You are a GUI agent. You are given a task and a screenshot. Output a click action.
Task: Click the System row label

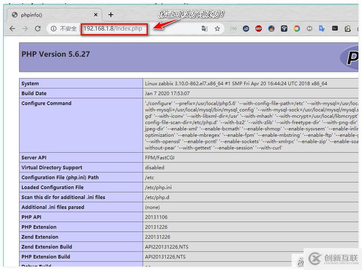coord(30,83)
